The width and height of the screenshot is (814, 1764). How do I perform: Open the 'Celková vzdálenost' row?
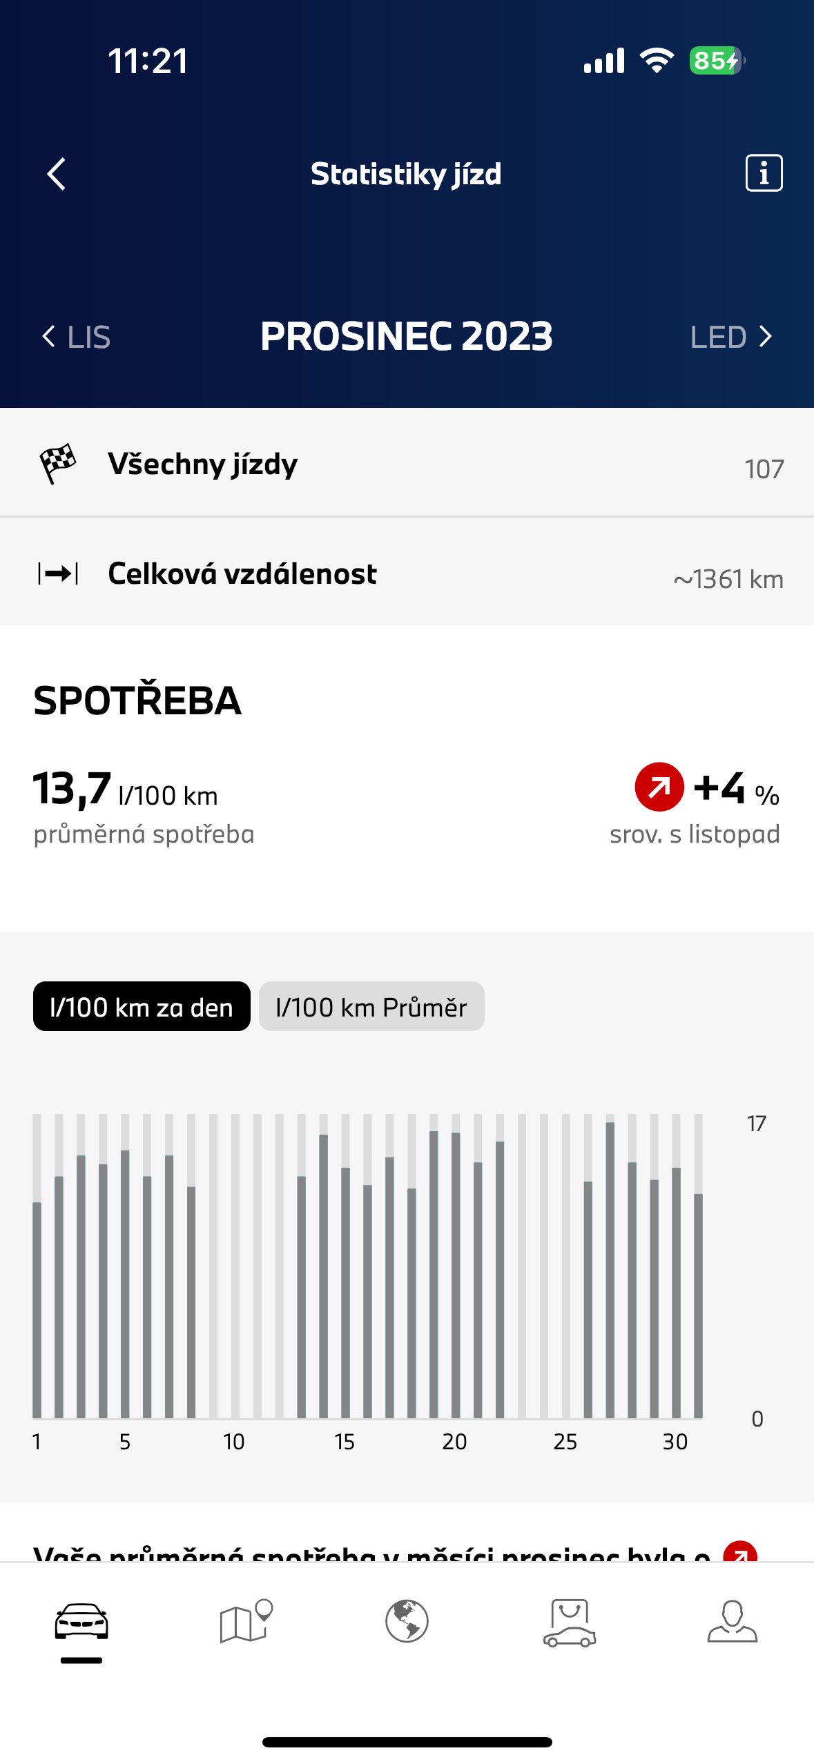(x=407, y=574)
